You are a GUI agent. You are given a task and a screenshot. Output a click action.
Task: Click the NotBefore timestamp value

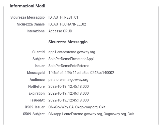69,86
